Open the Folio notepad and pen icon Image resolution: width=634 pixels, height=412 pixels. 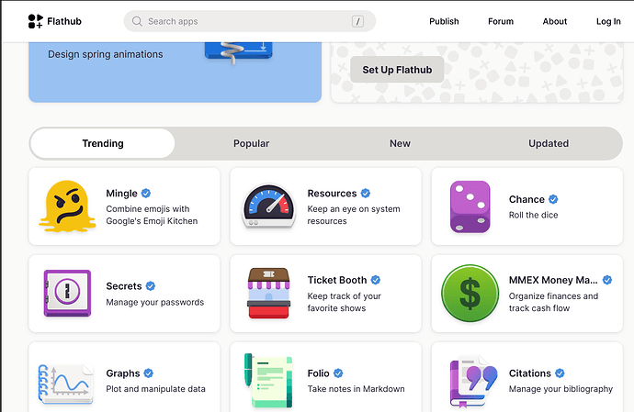tap(268, 381)
